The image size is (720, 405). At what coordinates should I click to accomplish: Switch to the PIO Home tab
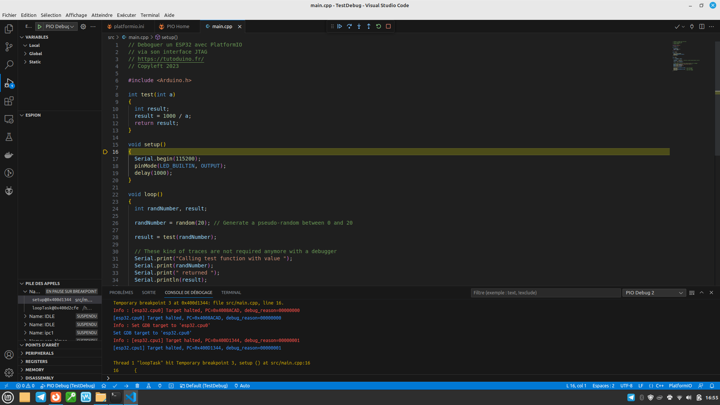click(177, 27)
